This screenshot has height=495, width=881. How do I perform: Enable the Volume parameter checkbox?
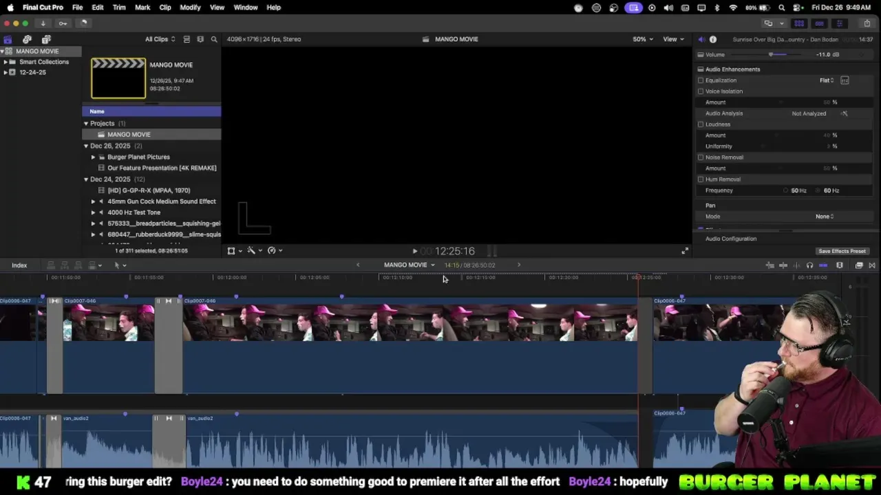click(x=701, y=54)
